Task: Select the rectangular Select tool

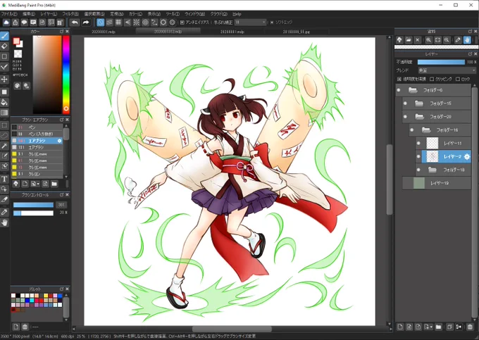Action: [x=4, y=125]
